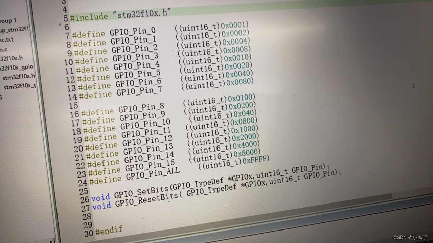Screen dimensions: 433x243
Task: Place cursor on GPIO_Pin_1 macro name
Action: pyautogui.click(x=133, y=40)
